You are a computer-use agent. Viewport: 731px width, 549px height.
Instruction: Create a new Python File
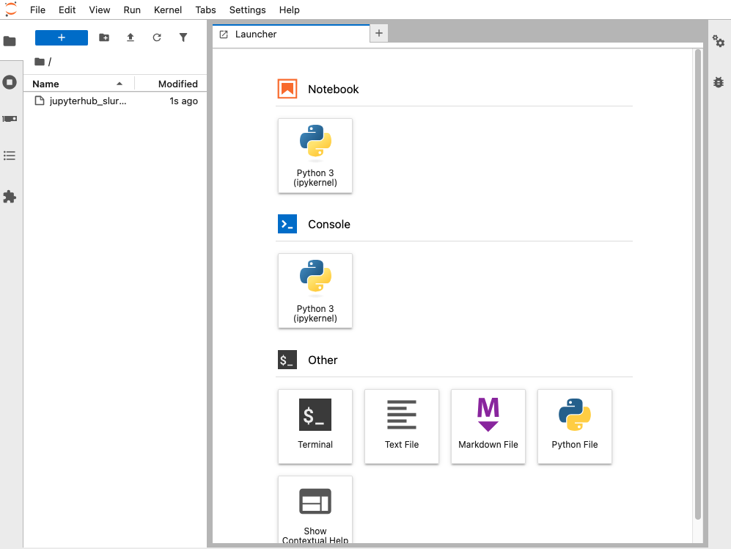575,426
